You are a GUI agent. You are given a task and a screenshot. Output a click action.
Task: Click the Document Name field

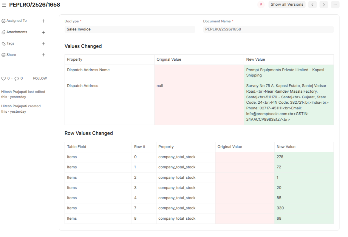[268, 29]
